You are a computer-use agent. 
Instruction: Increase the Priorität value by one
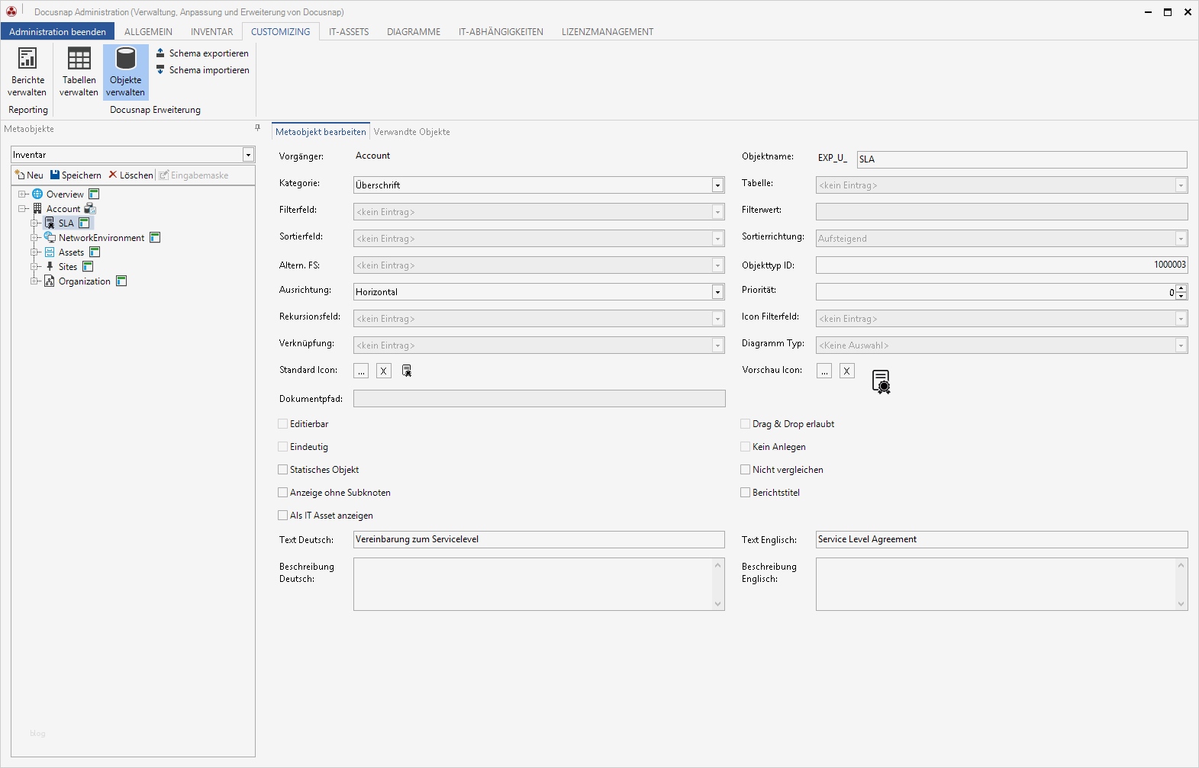1181,288
